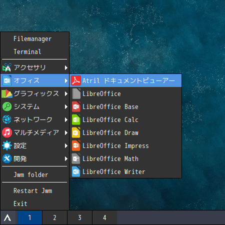The image size is (225, 225).
Task: Click the LibreOffice Draw icon
Action: tap(76, 132)
